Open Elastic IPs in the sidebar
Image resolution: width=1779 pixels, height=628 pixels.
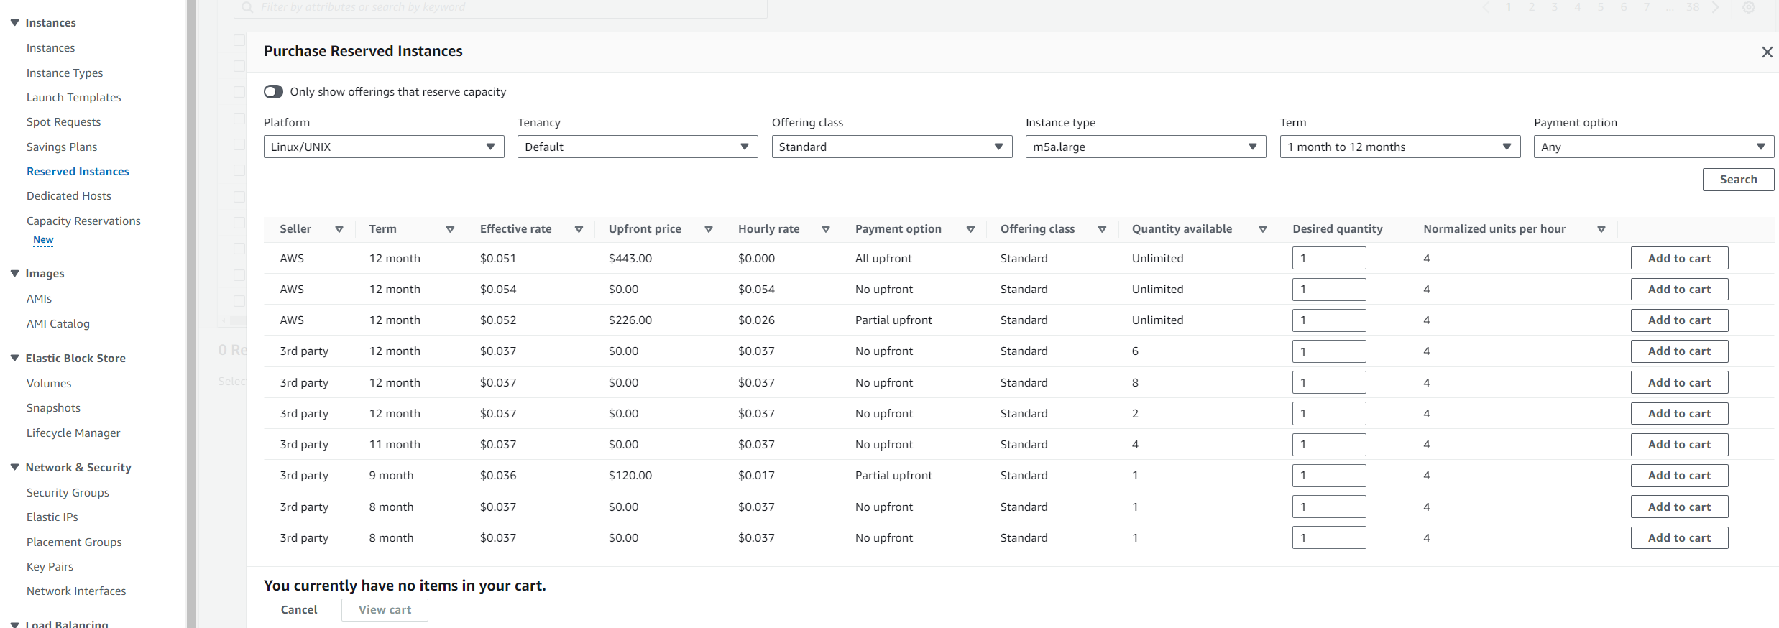(52, 517)
